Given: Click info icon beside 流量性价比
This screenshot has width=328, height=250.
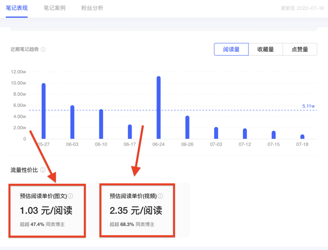Looking at the screenshot, I should (43, 170).
